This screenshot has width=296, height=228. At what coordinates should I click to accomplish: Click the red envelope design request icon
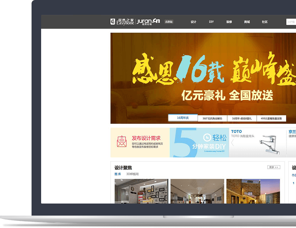[x=122, y=141]
